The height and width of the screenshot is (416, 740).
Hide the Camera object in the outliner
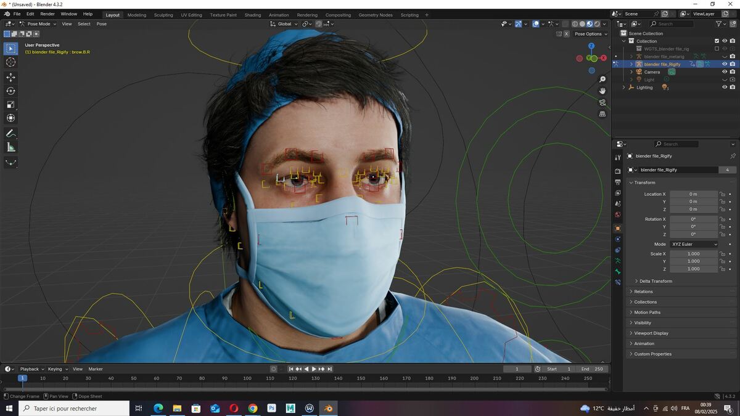click(725, 71)
